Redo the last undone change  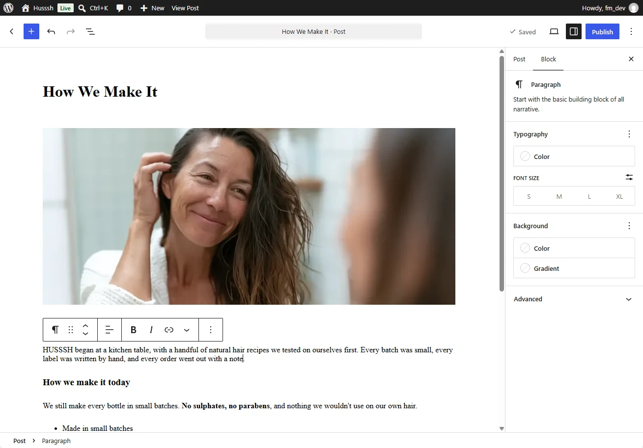pos(71,31)
